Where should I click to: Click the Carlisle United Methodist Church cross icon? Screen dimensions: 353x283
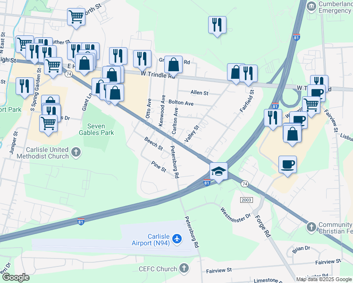76,152
